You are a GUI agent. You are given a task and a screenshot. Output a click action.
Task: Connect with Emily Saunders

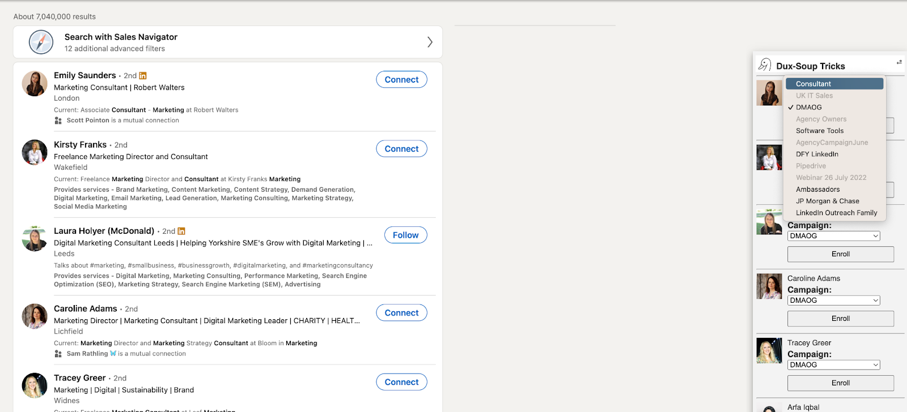tap(401, 80)
